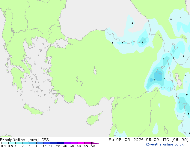Screen dimensions: 190x147
Task: Select the 'GFS' model label
Action: [45, 140]
